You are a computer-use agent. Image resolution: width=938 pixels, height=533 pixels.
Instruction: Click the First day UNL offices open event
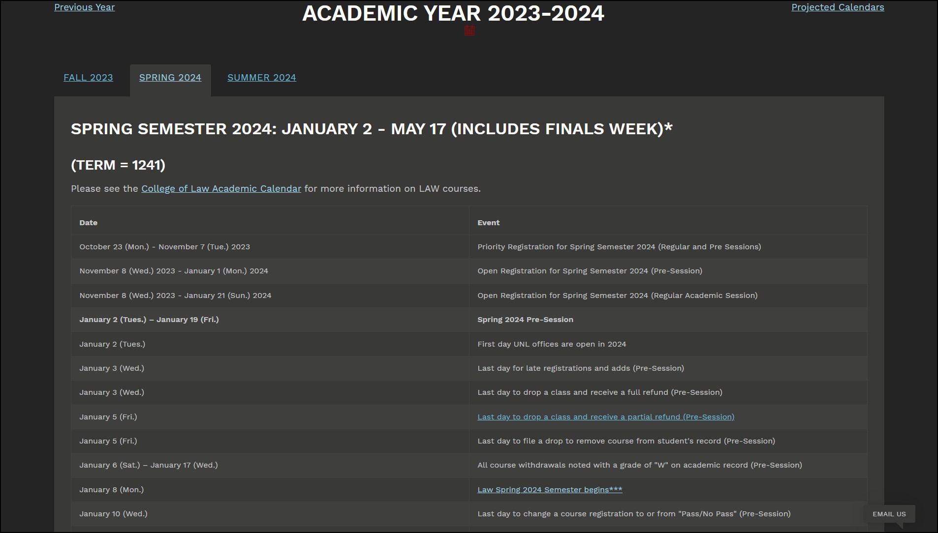(x=551, y=344)
